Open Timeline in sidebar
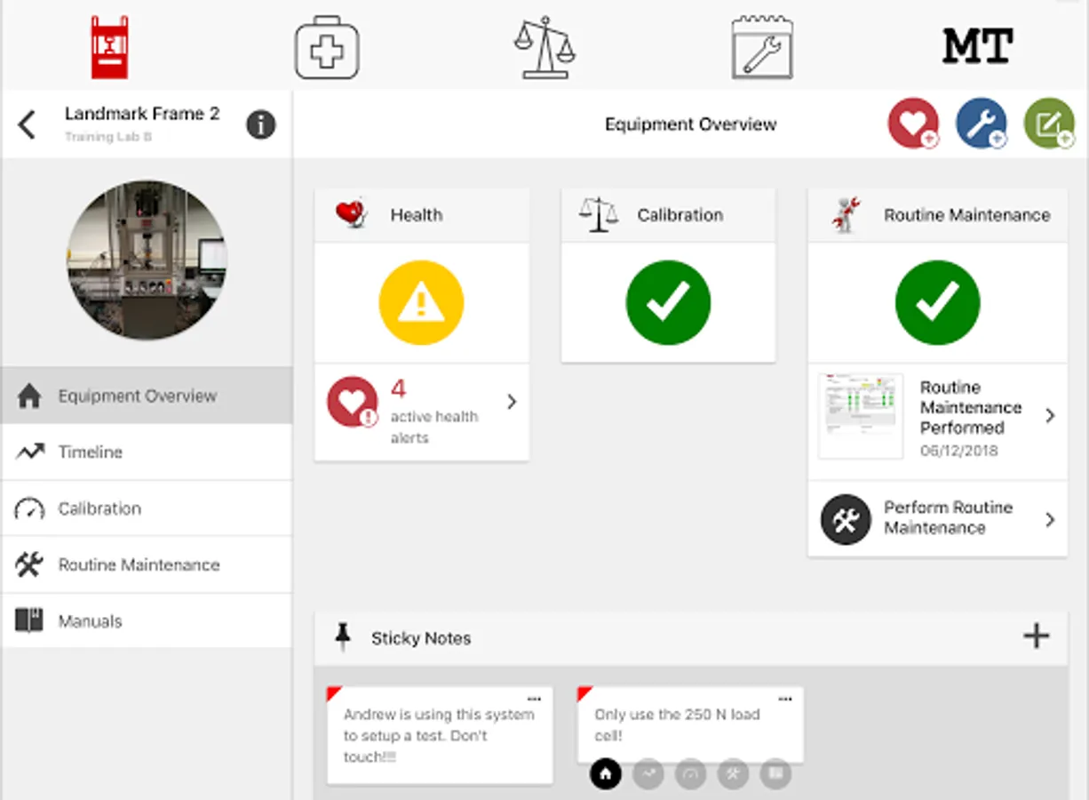Image resolution: width=1089 pixels, height=800 pixels. (x=147, y=452)
